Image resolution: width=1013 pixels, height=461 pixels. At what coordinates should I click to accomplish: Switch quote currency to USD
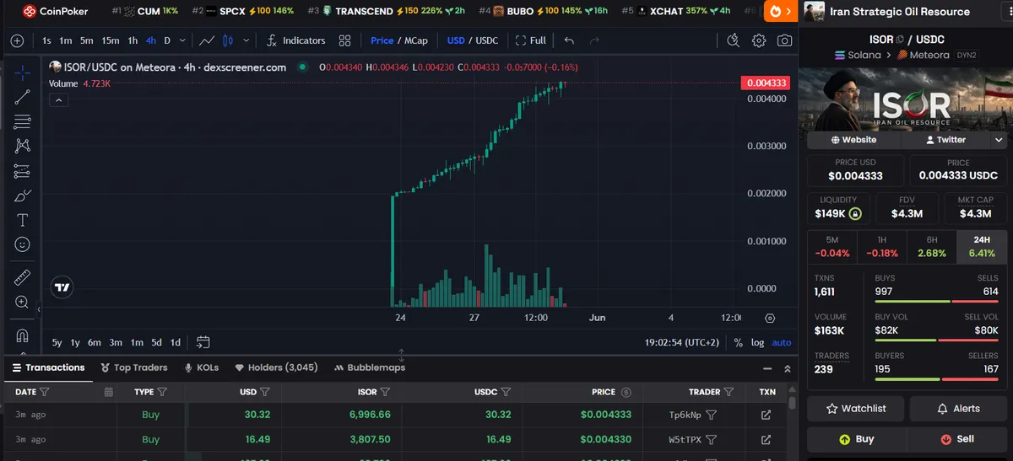click(x=456, y=40)
